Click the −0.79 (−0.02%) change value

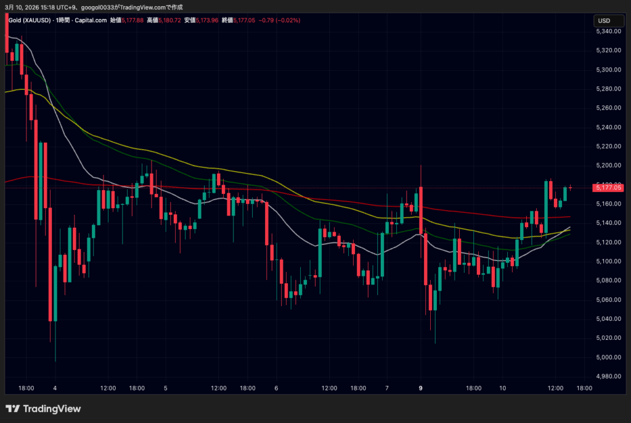coord(279,20)
